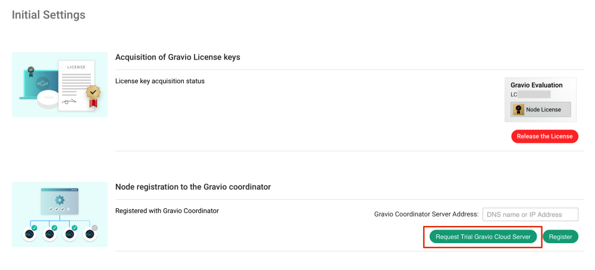Image resolution: width=595 pixels, height=270 pixels.
Task: Click the Release the License button
Action: coord(544,136)
